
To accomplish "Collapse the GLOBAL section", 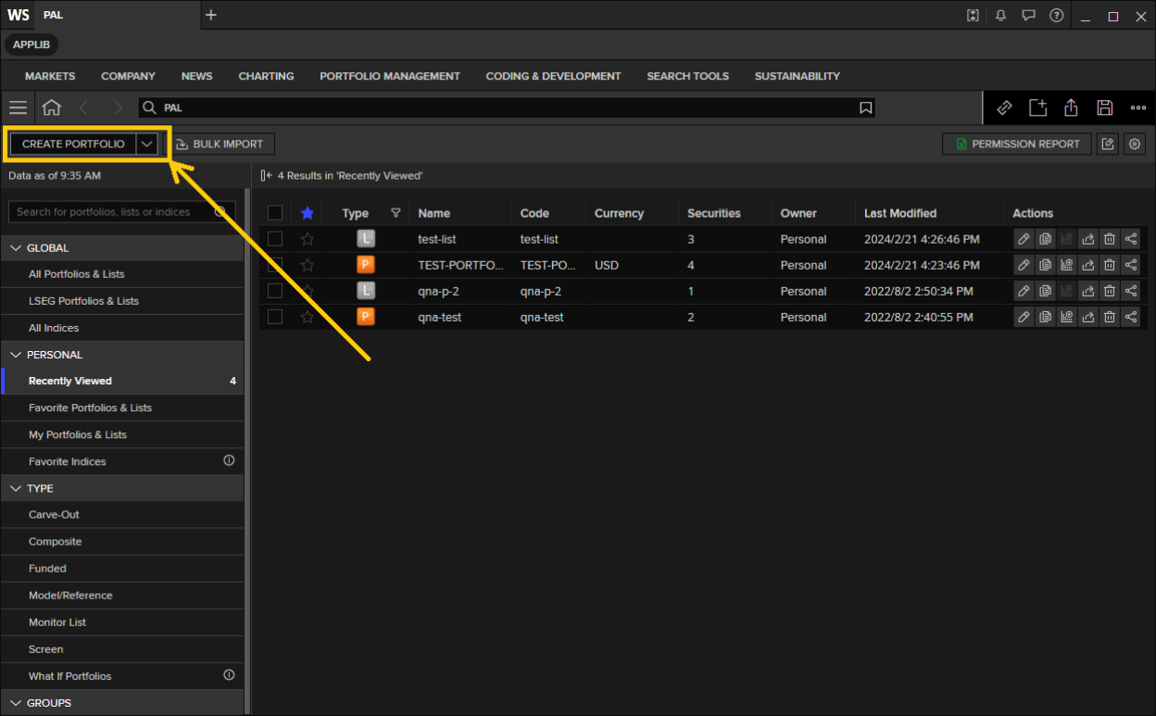I will (16, 248).
